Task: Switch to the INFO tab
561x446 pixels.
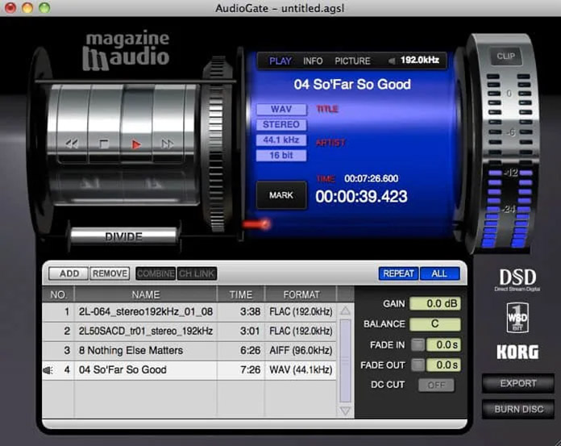Action: [x=313, y=61]
